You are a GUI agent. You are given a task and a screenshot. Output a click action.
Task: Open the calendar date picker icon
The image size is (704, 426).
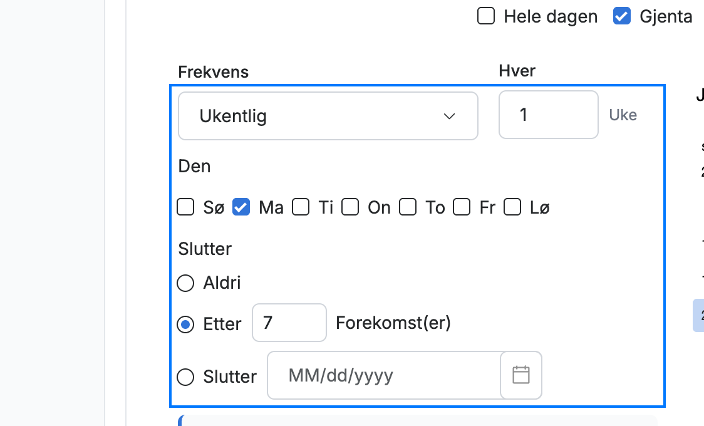pyautogui.click(x=521, y=375)
